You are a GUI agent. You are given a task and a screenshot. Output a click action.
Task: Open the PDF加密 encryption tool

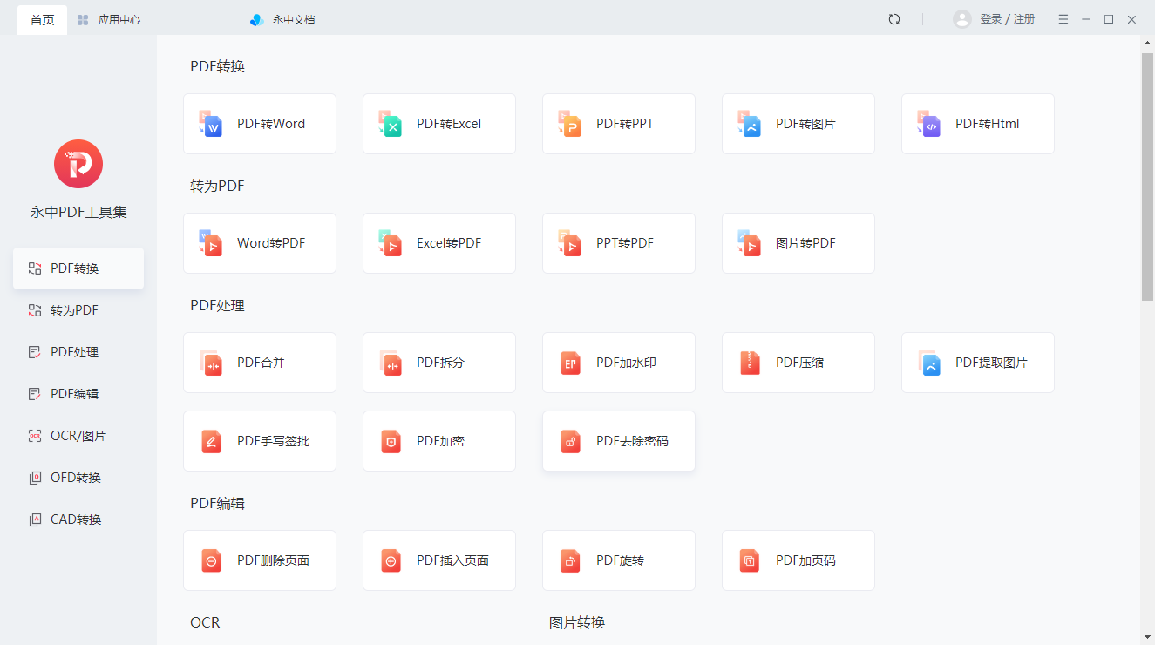point(438,441)
